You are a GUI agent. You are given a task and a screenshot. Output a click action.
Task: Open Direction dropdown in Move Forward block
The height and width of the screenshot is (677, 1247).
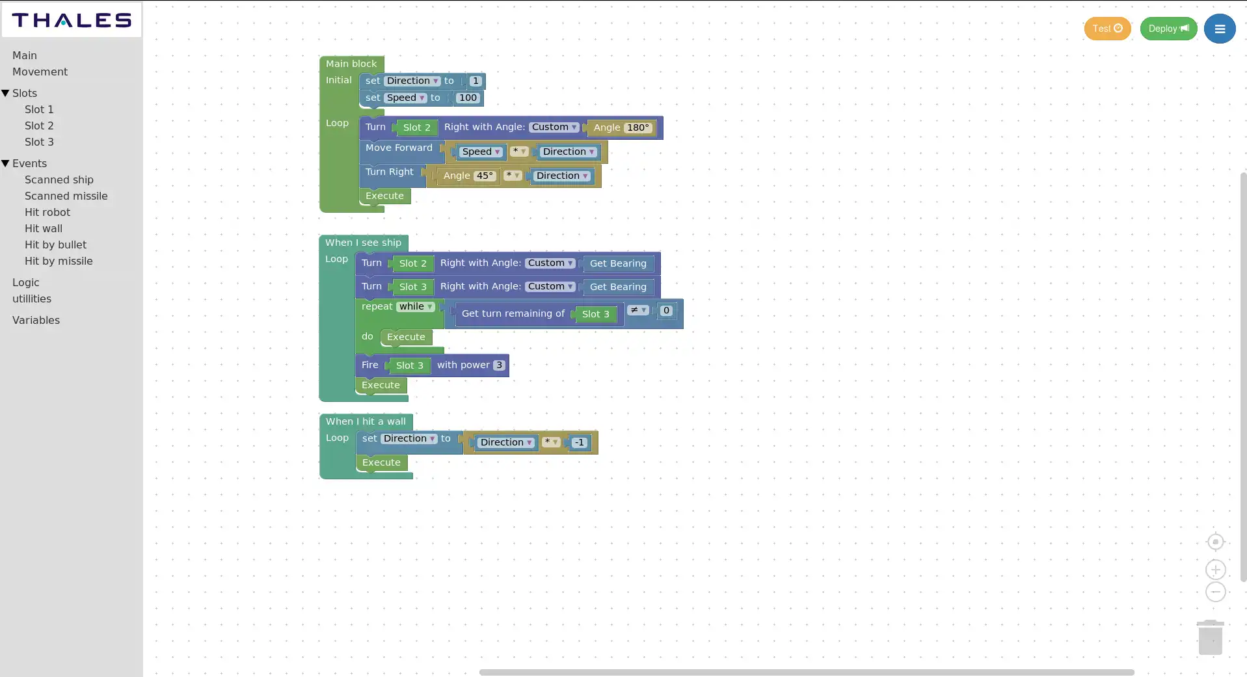(x=569, y=152)
